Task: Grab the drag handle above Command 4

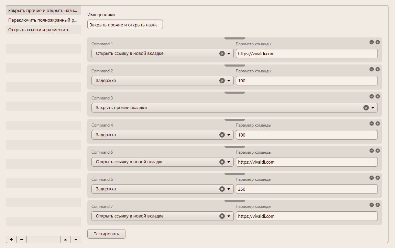Action: tap(234, 120)
